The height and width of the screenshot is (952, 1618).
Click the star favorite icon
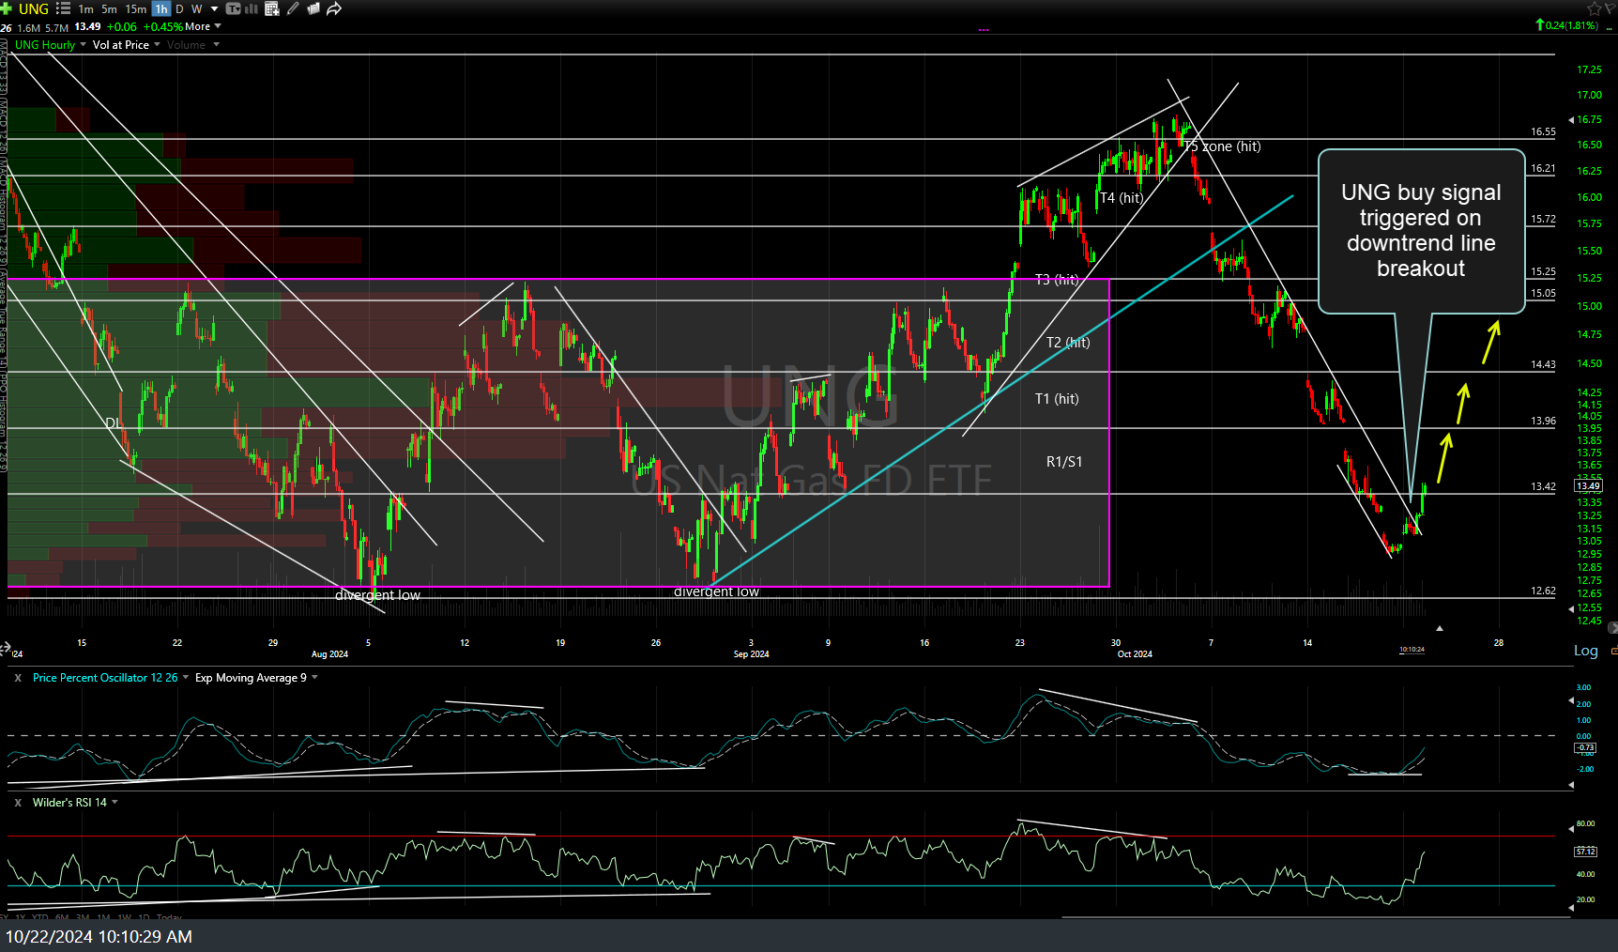point(1594,8)
